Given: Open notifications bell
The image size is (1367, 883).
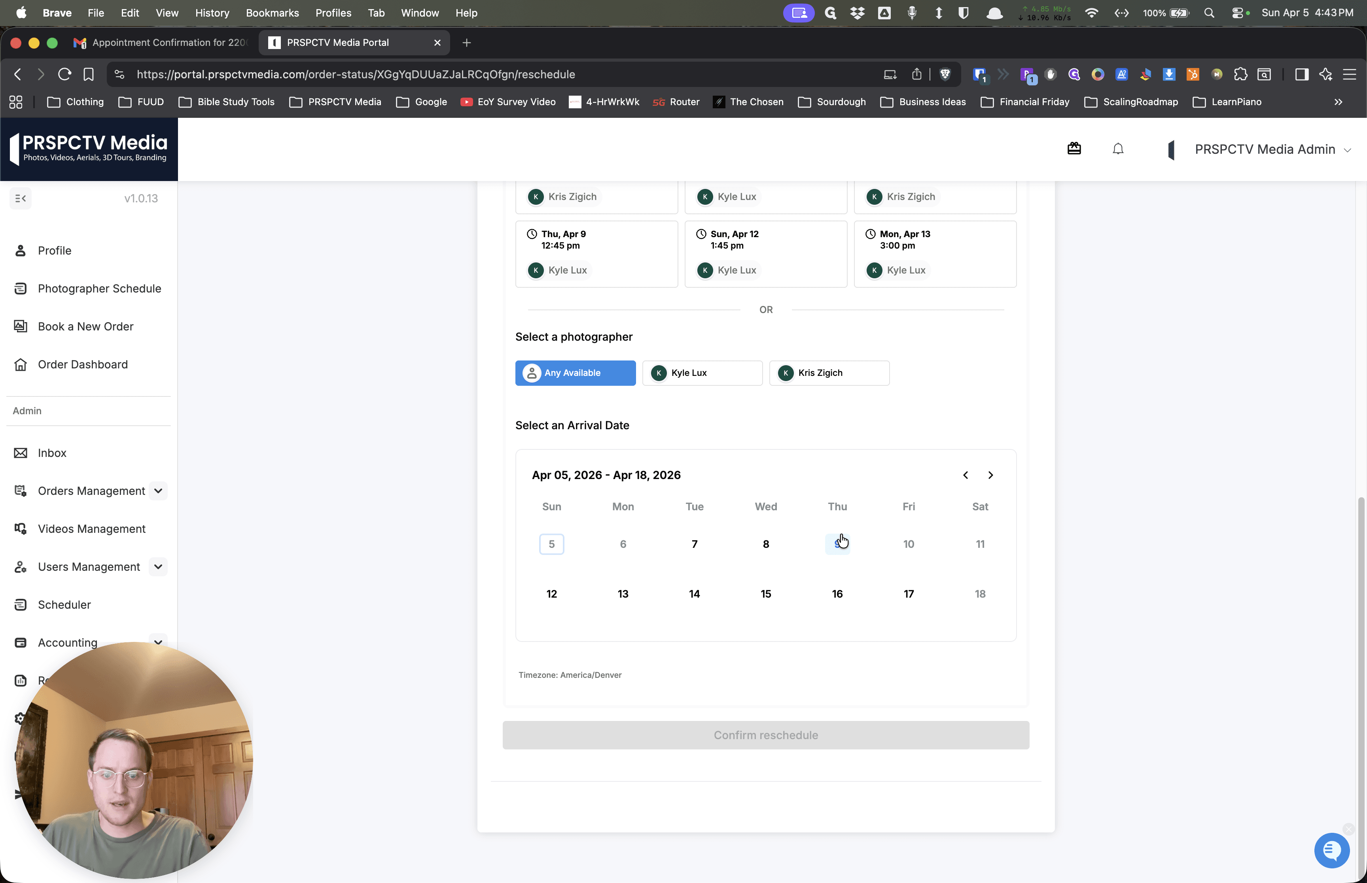Looking at the screenshot, I should pos(1117,149).
